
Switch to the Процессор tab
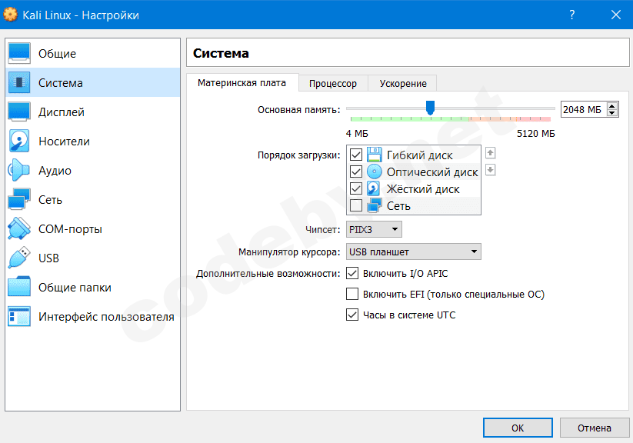[x=332, y=83]
